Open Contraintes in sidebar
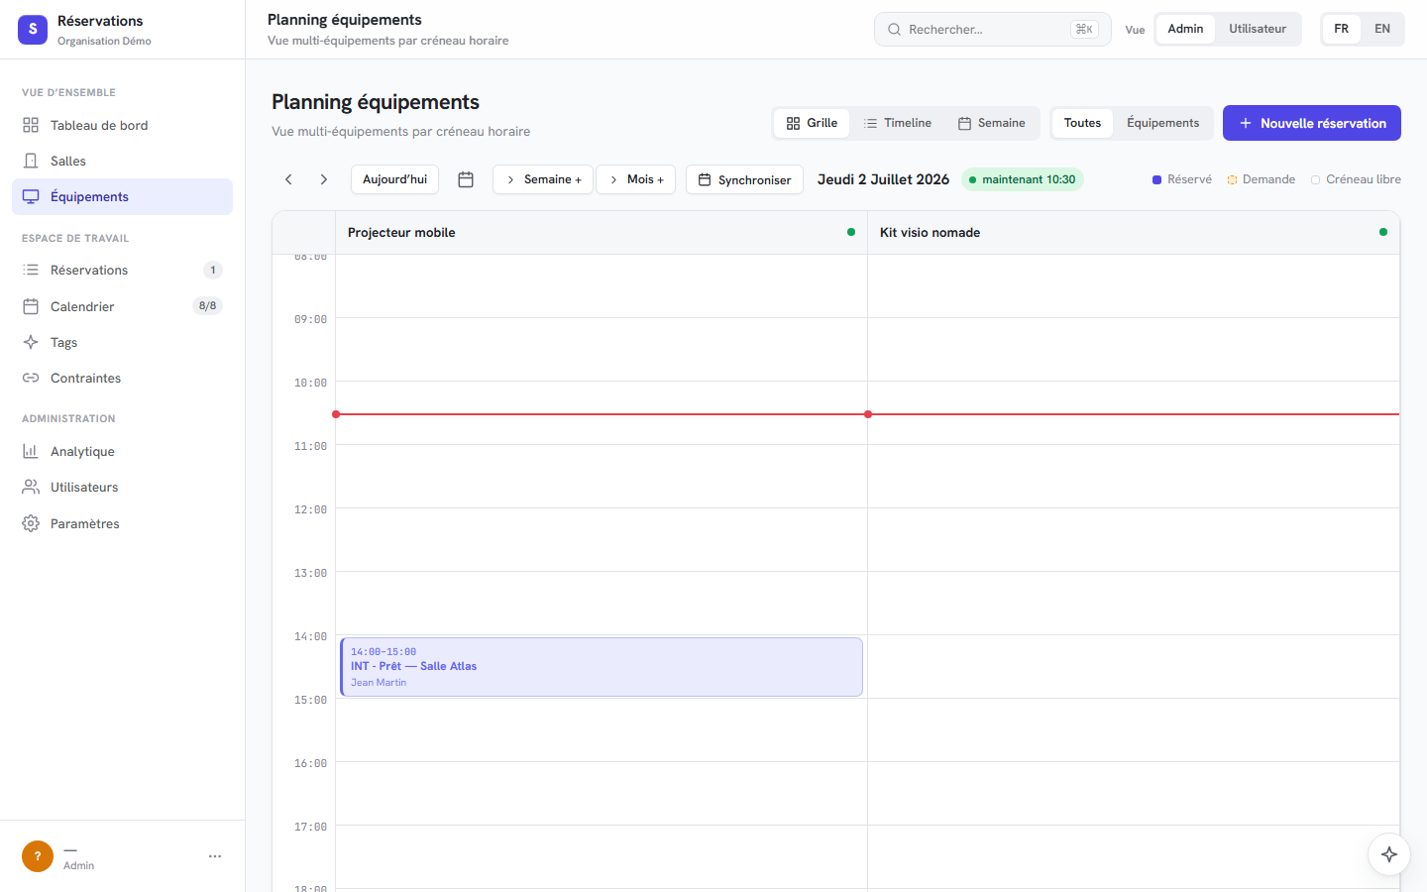This screenshot has width=1427, height=892. point(122,378)
